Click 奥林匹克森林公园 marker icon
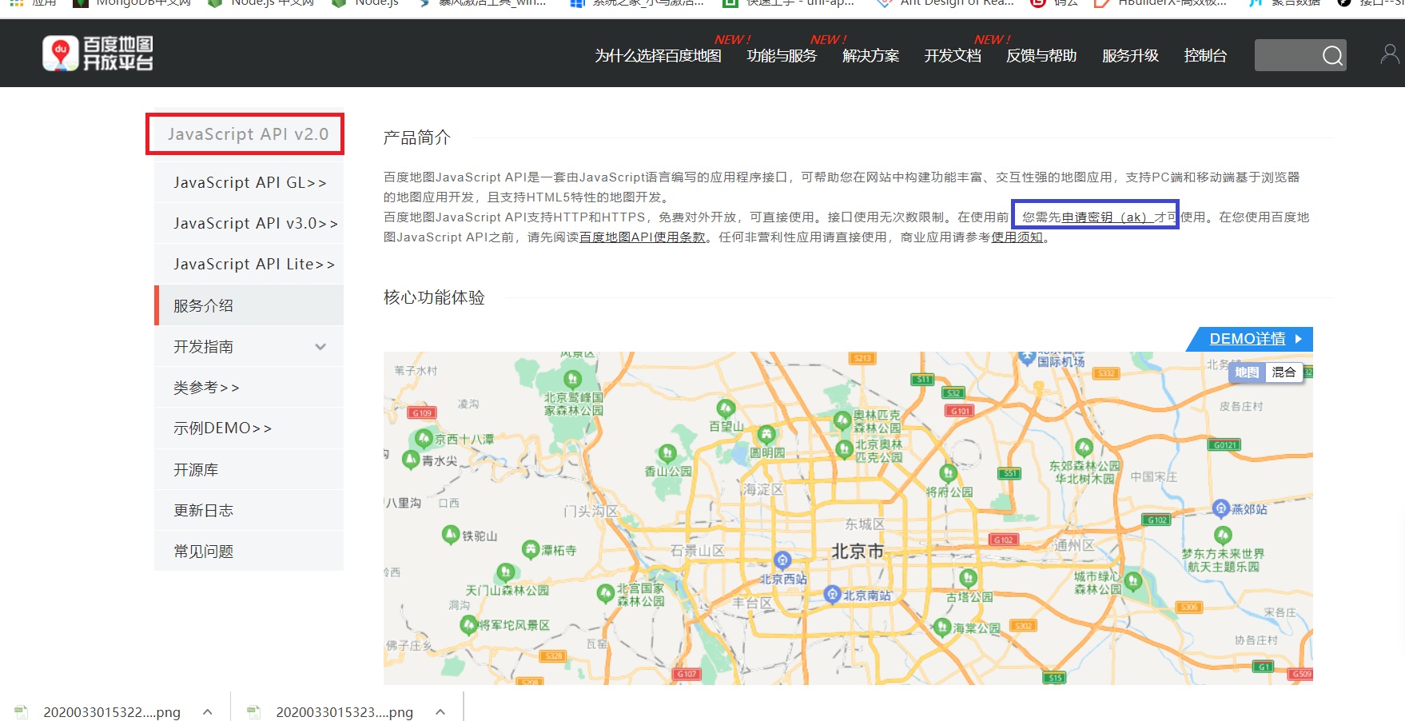The image size is (1405, 721). pyautogui.click(x=842, y=420)
